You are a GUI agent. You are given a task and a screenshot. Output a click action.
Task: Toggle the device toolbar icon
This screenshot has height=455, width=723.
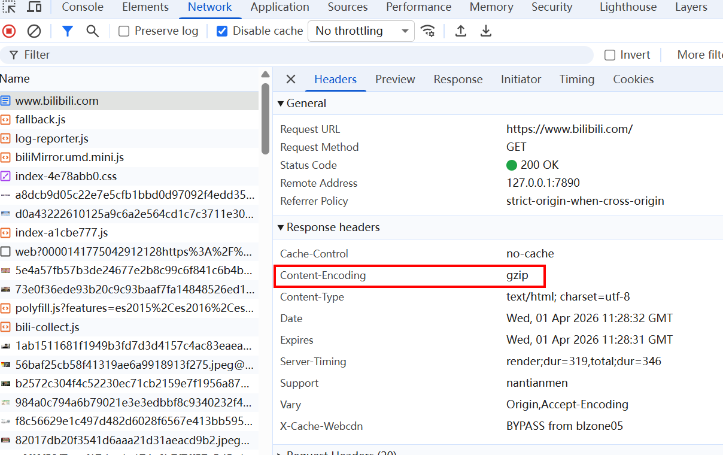pyautogui.click(x=35, y=7)
